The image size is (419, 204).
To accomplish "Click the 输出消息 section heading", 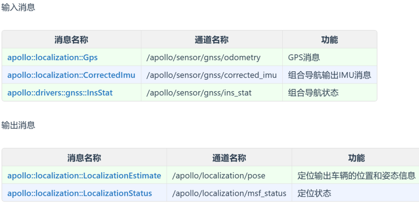I will coord(18,125).
